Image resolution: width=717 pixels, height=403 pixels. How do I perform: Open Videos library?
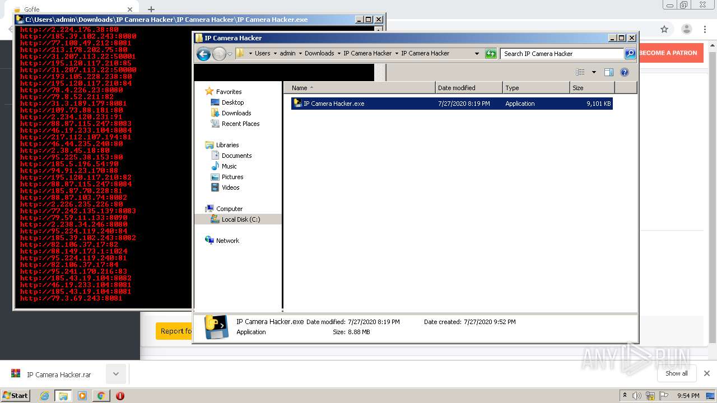pos(230,188)
